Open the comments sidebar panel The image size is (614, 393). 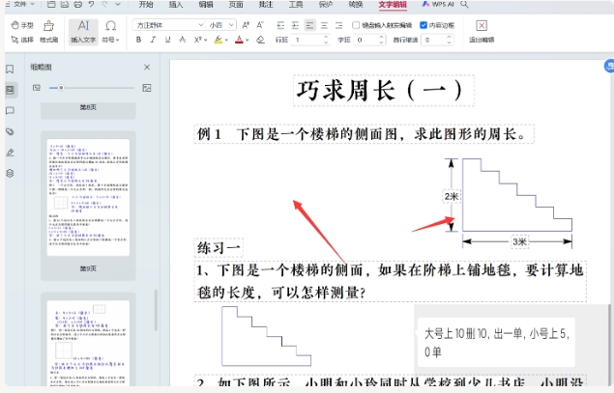[11, 111]
